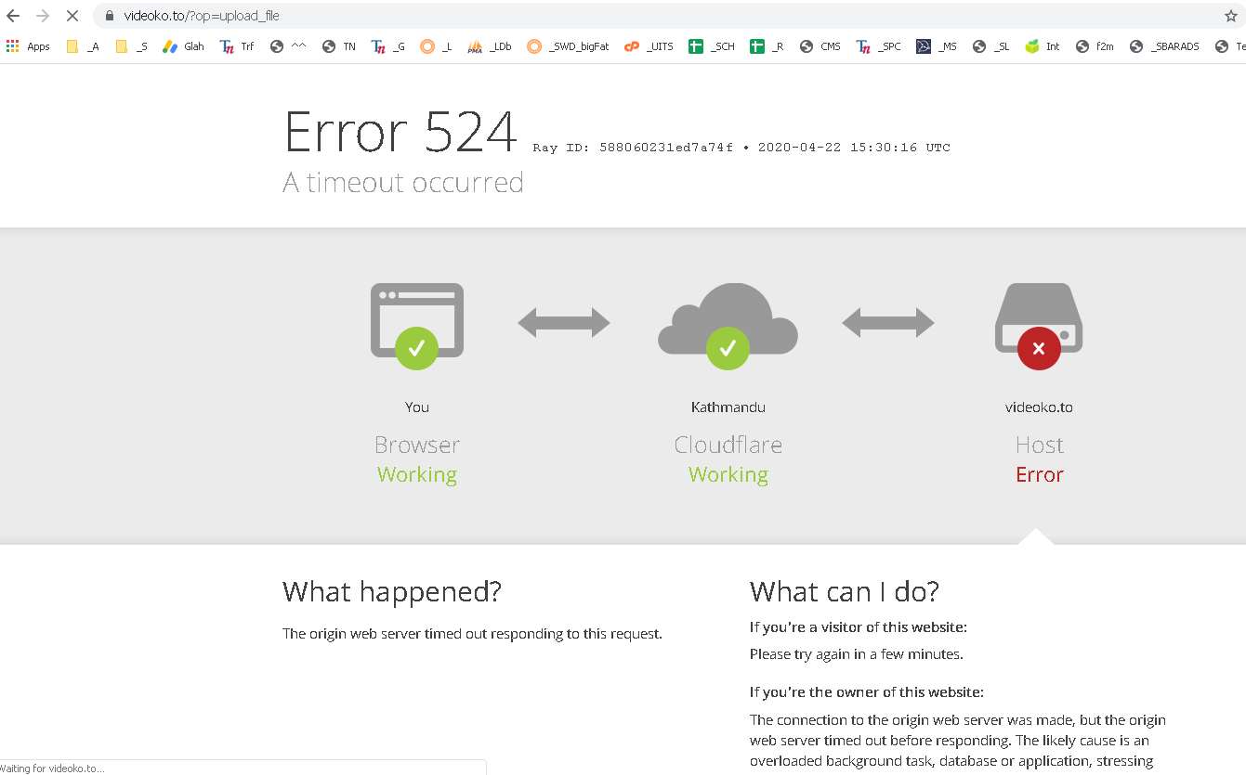
Task: Open the Glah bookmark
Action: coord(183,46)
